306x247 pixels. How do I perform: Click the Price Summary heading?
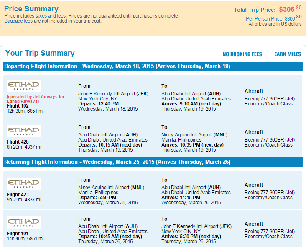click(31, 9)
